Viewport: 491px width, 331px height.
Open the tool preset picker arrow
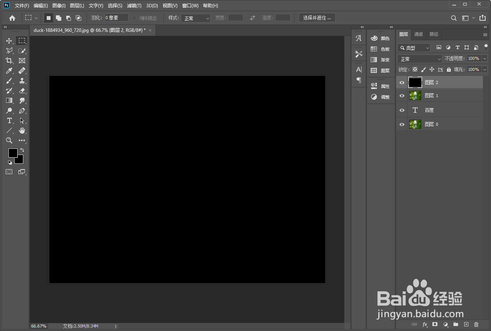pyautogui.click(x=36, y=18)
